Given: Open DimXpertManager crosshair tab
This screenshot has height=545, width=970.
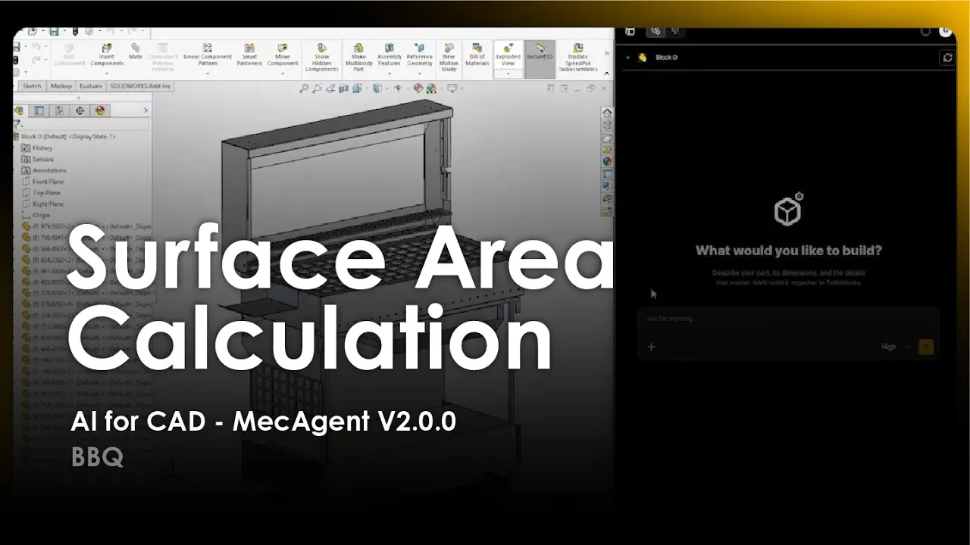Looking at the screenshot, I should (80, 111).
